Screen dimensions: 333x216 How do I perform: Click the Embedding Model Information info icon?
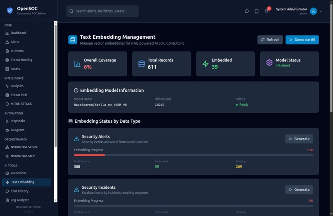click(76, 90)
